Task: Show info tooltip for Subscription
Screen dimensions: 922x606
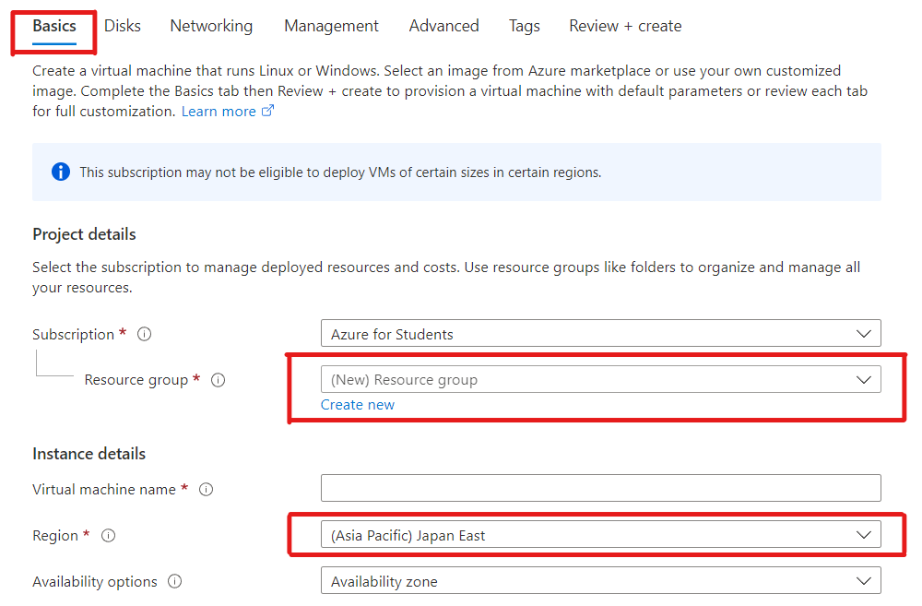Action: click(x=144, y=334)
